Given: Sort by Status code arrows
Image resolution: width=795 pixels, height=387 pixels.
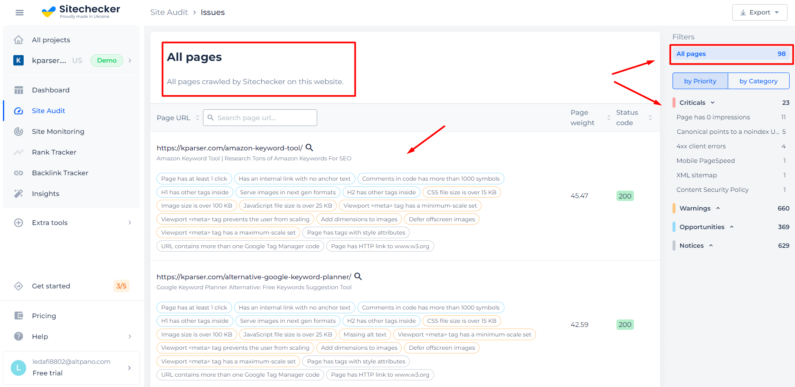Looking at the screenshot, I should point(651,118).
